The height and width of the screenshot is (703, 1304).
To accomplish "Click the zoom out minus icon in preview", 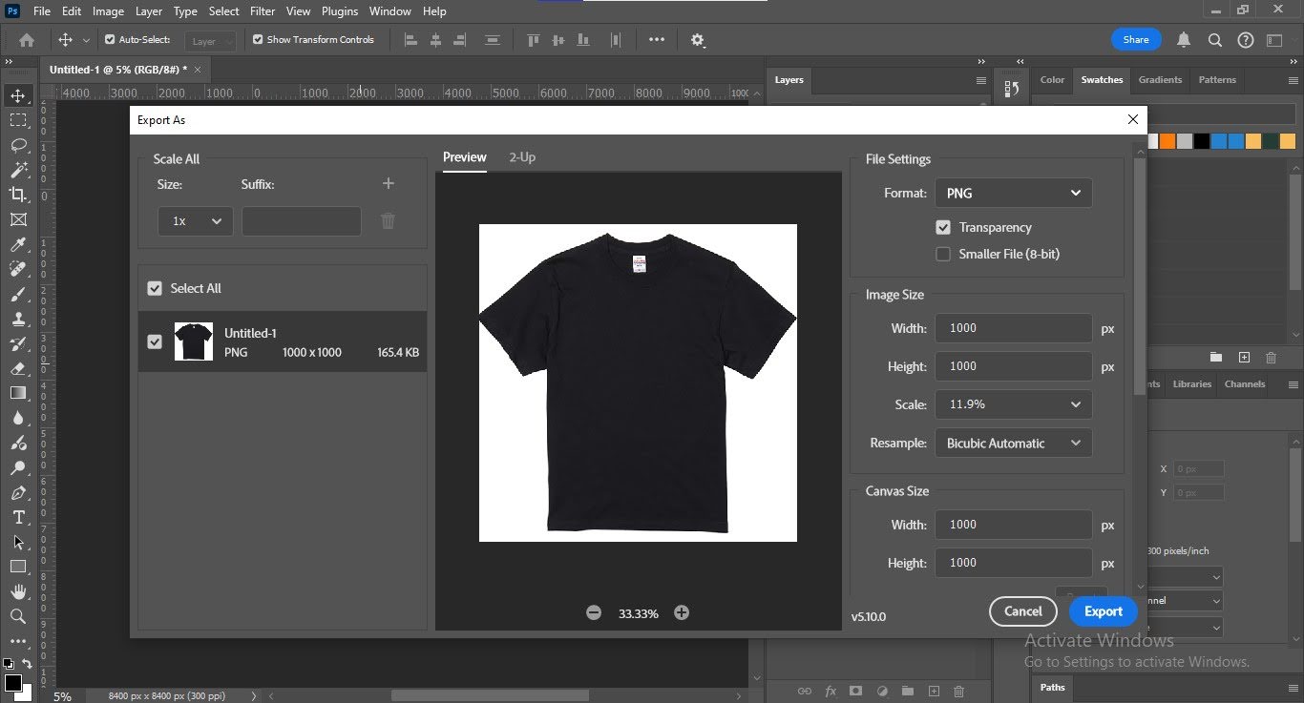I will [594, 613].
